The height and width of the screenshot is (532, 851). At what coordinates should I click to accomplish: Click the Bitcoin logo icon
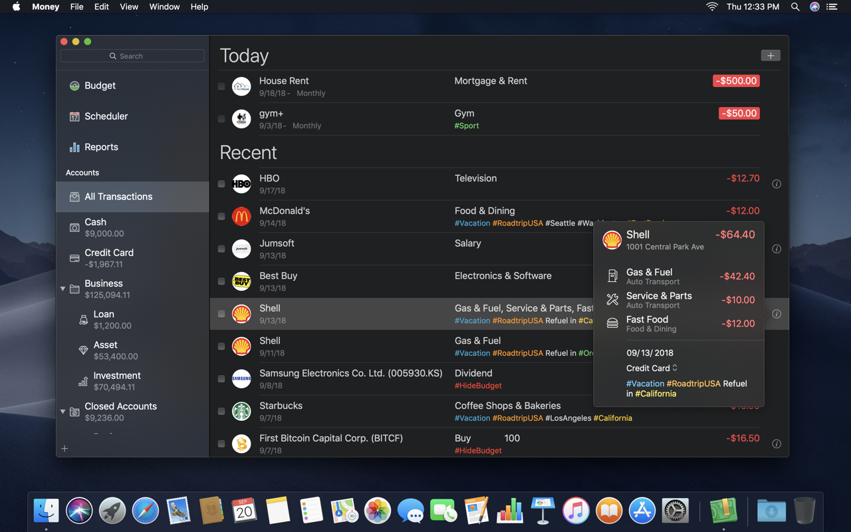(241, 444)
